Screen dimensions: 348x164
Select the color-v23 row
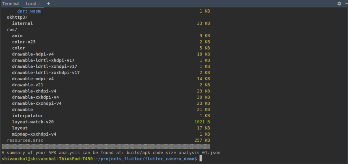pos(111,42)
